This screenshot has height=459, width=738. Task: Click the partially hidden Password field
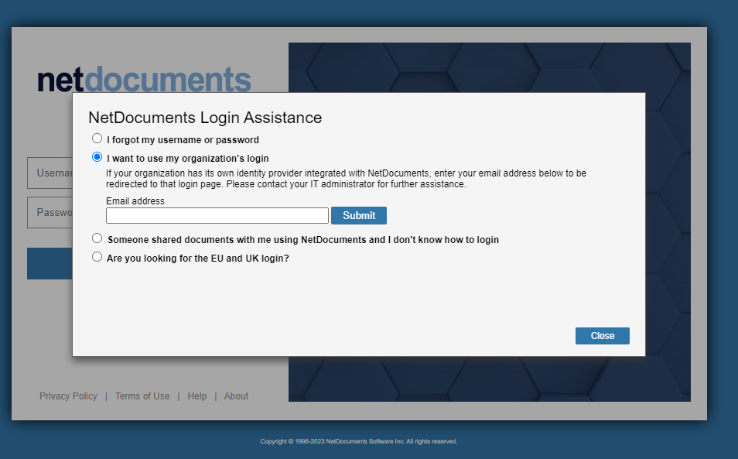50,212
